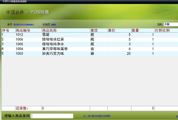Image resolution: width=178 pixels, height=120 pixels.
Task: Click product code 1012
Action: (19, 35)
